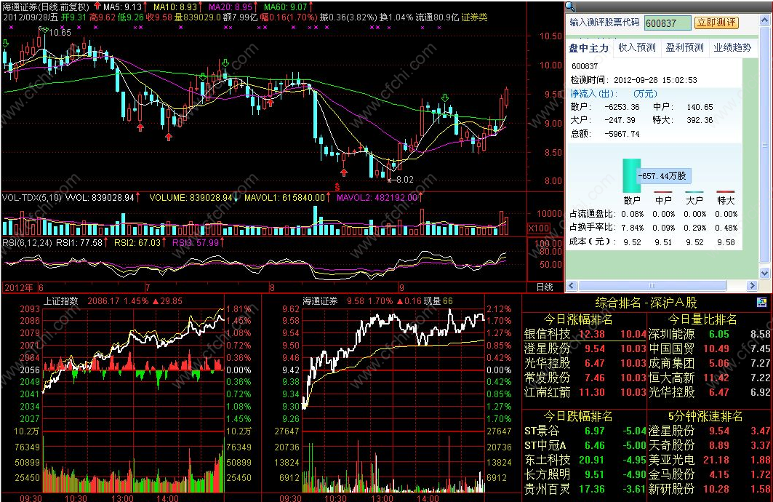The width and height of the screenshot is (773, 502).
Task: Click the 今日量比排名 heading
Action: [x=702, y=319]
